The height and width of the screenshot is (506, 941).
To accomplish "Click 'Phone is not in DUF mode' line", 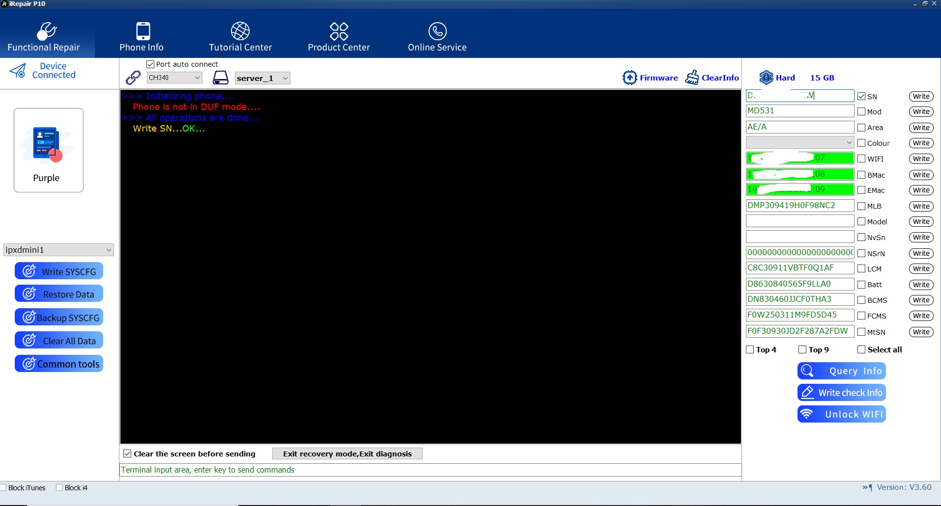I will 197,107.
